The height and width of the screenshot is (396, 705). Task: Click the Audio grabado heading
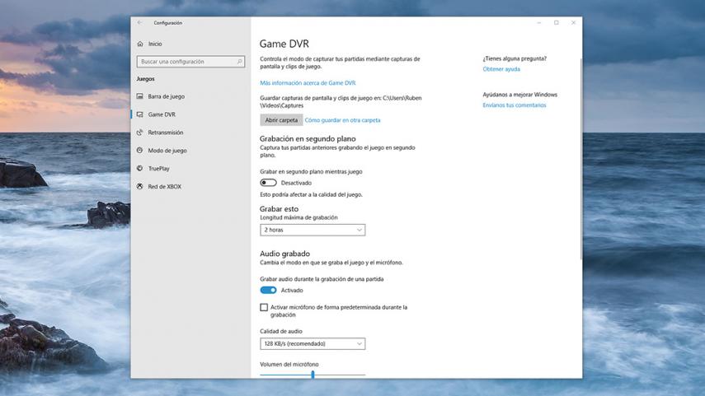click(x=284, y=254)
